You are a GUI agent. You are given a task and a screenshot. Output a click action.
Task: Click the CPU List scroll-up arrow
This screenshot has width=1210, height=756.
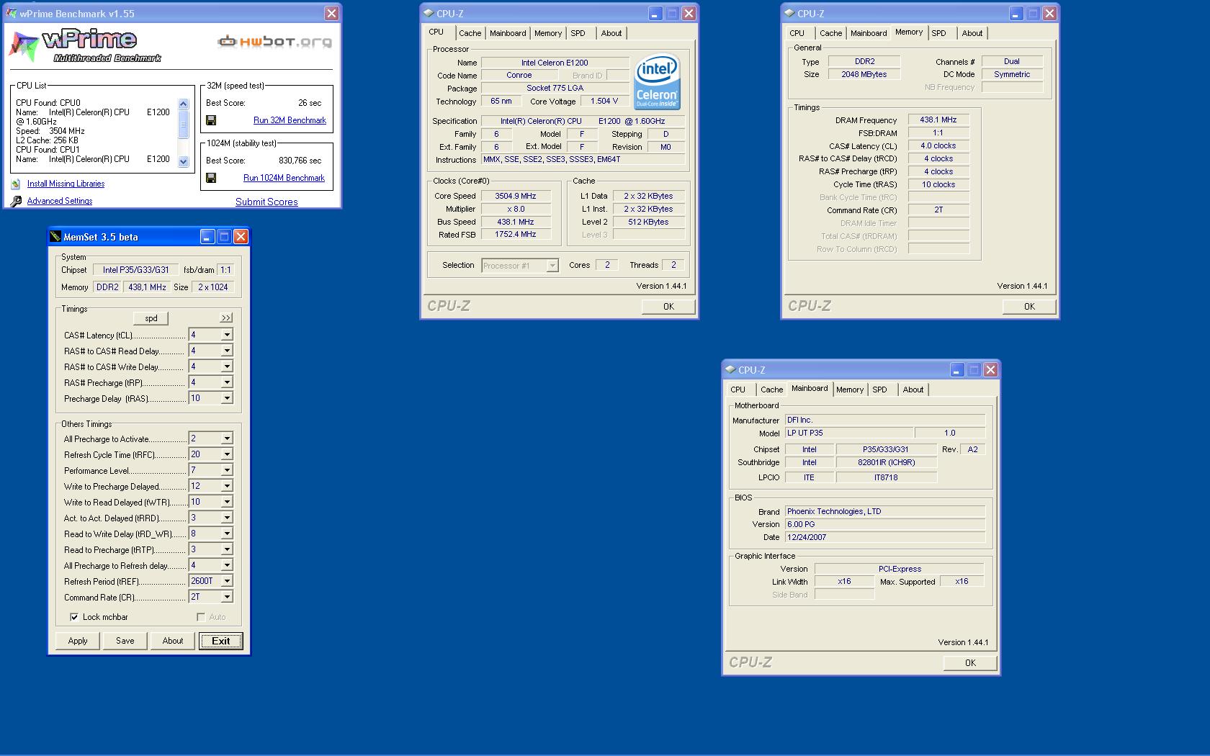184,104
